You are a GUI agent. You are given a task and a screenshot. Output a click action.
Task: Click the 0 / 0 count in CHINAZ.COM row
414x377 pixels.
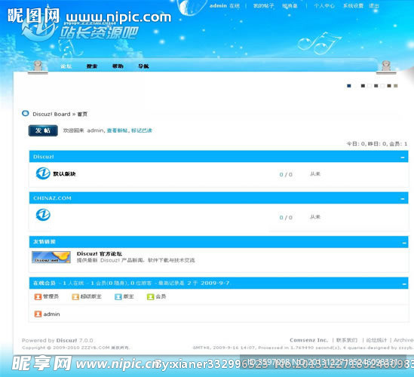[x=286, y=218]
